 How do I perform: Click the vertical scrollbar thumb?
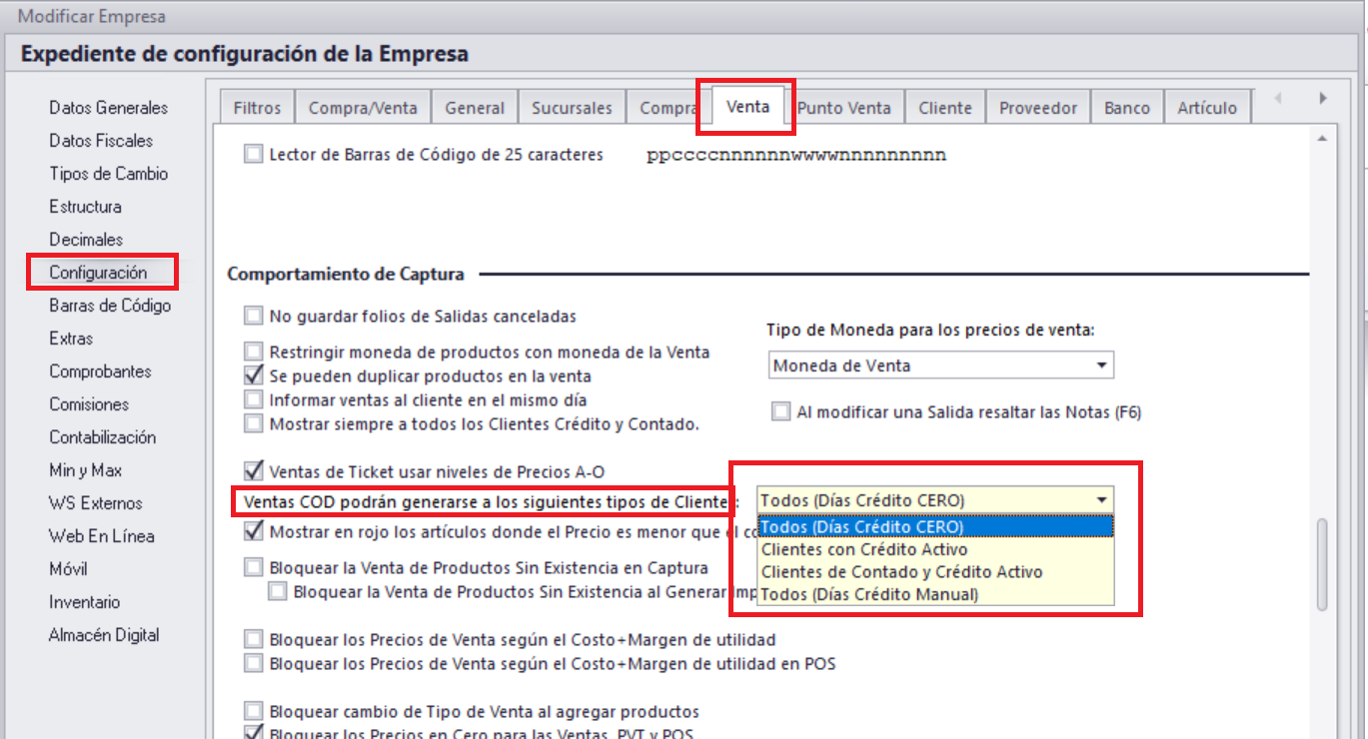1322,562
